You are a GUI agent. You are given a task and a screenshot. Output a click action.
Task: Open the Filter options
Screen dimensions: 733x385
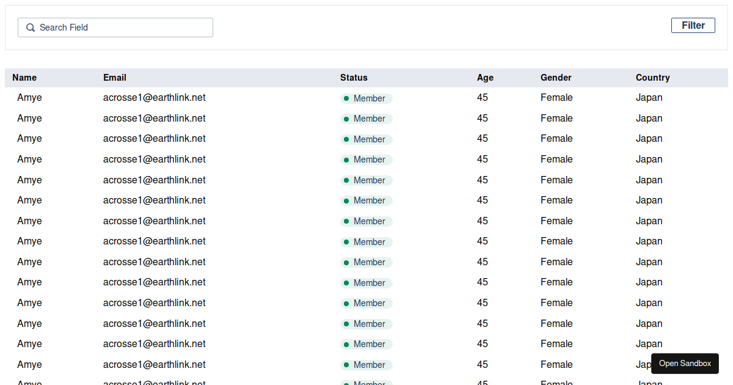693,25
